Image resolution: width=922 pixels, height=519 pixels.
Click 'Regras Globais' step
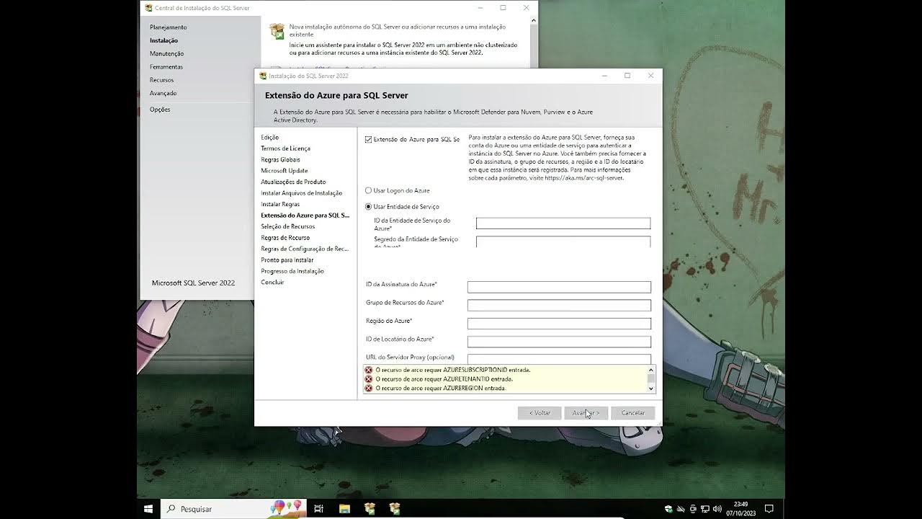click(x=280, y=160)
